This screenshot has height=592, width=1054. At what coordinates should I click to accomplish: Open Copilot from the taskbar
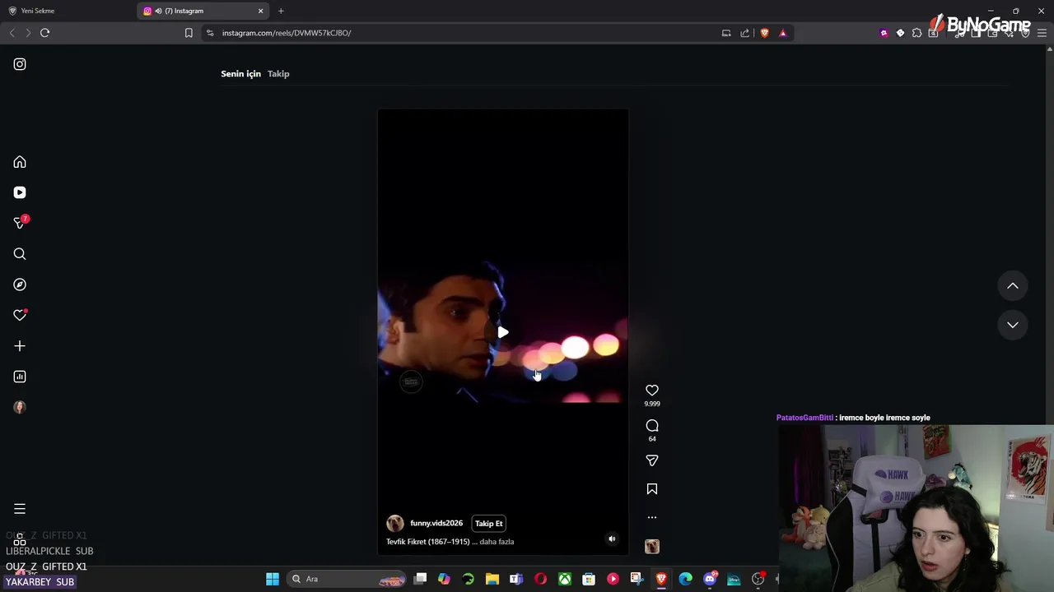(x=444, y=579)
